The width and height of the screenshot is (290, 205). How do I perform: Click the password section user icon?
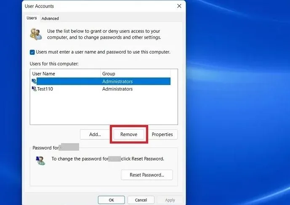point(40,160)
